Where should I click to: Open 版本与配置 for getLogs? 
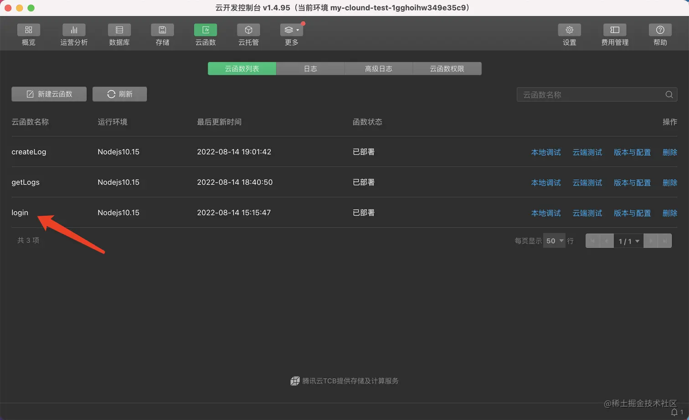(x=632, y=183)
